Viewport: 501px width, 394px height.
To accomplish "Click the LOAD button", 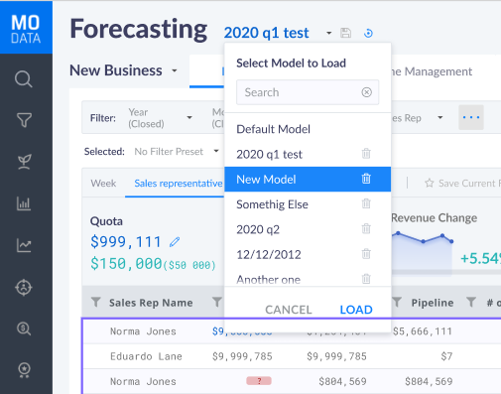I will pyautogui.click(x=356, y=310).
